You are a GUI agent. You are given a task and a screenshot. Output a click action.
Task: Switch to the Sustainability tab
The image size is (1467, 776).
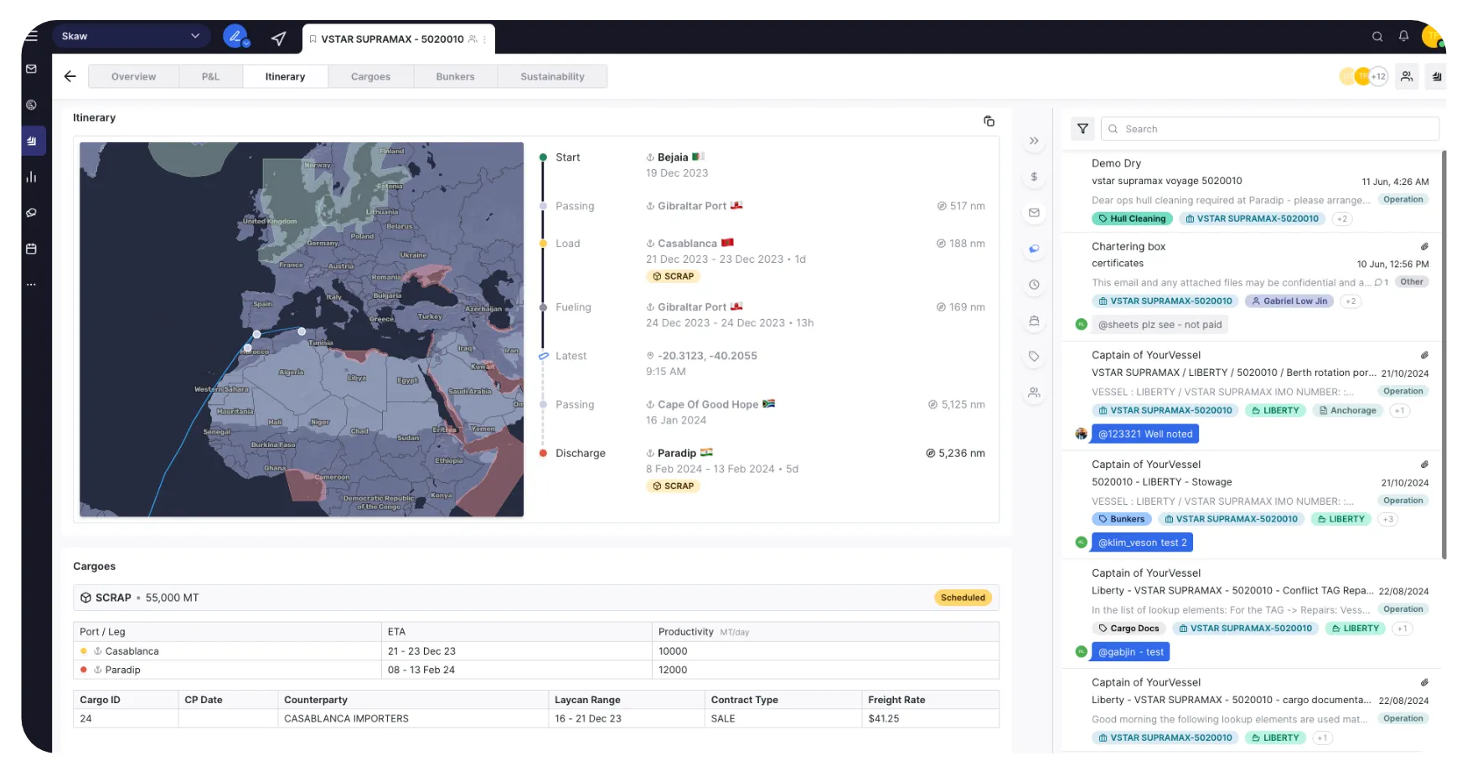tap(552, 76)
